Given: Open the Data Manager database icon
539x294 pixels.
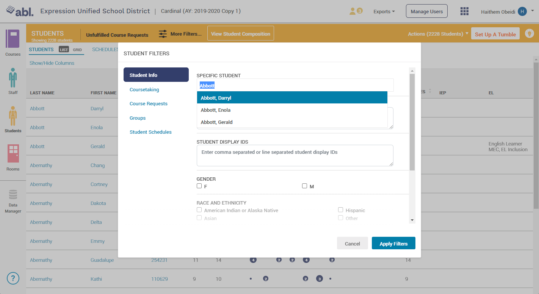Looking at the screenshot, I should (13, 195).
